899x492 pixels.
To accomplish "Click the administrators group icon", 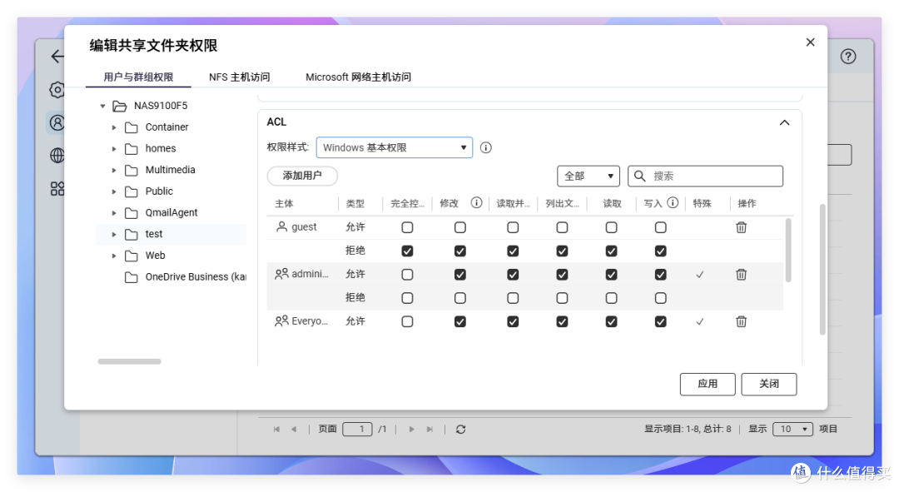I will coord(281,274).
